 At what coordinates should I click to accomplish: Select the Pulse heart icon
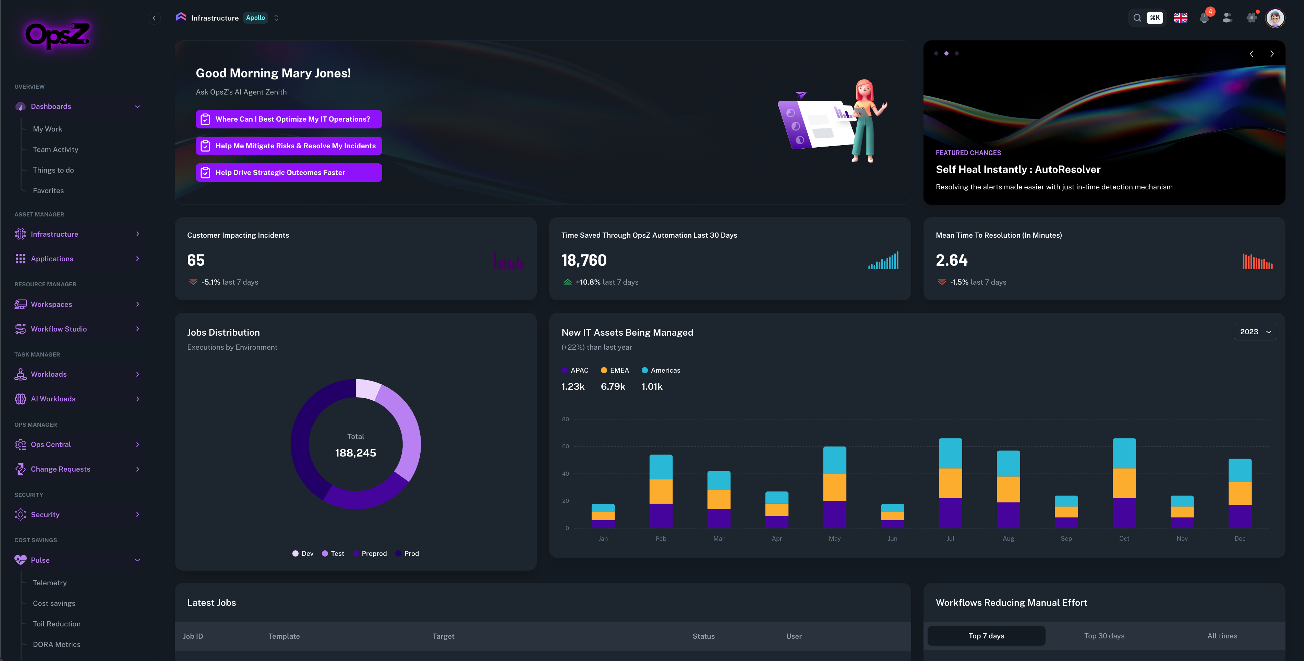click(x=20, y=560)
